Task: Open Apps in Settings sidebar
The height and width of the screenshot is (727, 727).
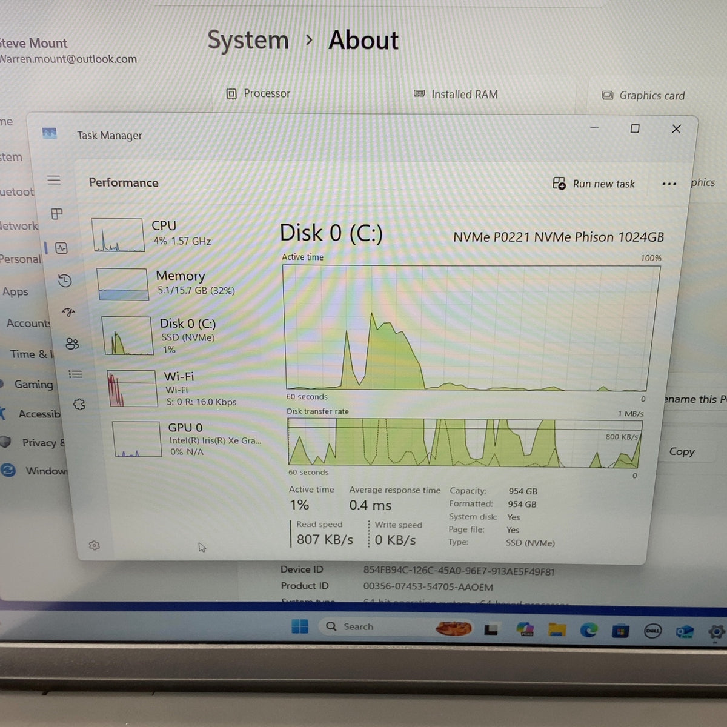Action: click(x=15, y=291)
